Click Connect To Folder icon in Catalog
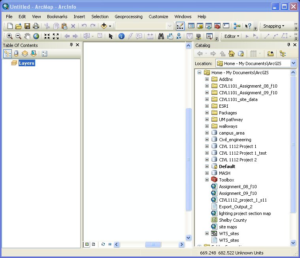 point(270,54)
